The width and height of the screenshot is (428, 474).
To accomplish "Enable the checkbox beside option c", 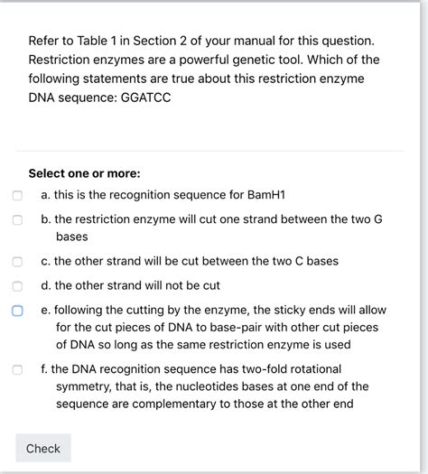I will pyautogui.click(x=17, y=262).
